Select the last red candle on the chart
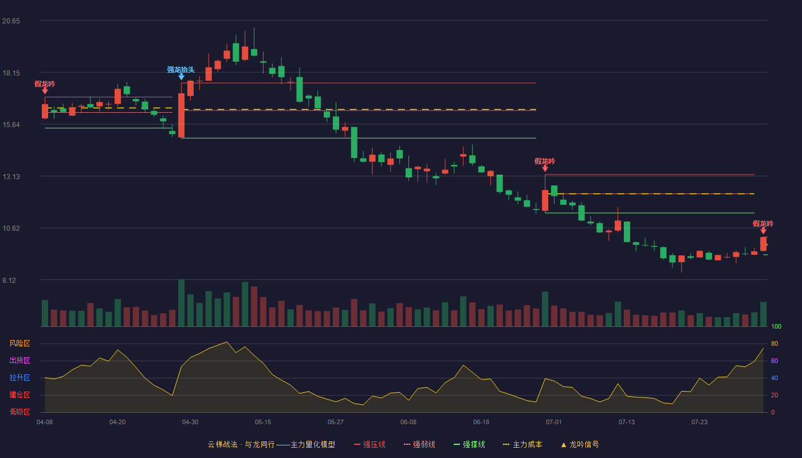802x458 pixels. tap(763, 244)
